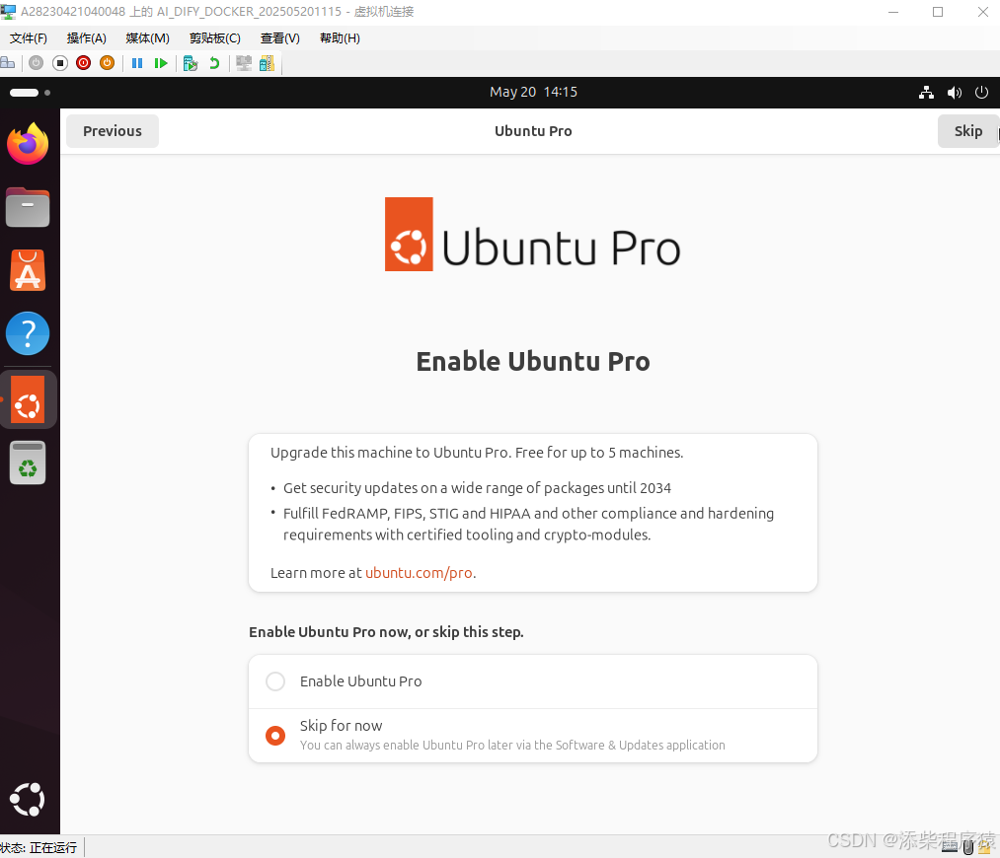Image resolution: width=1000 pixels, height=858 pixels.
Task: Shut down the VM with the red power icon
Action: pos(84,63)
